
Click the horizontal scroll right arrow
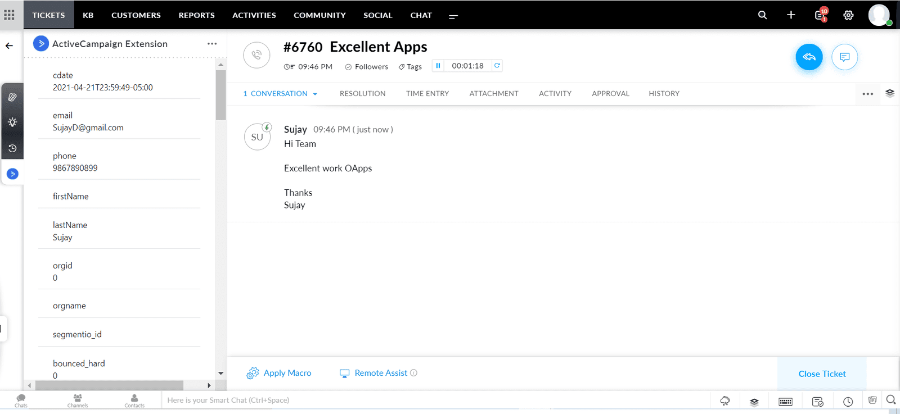(x=209, y=385)
